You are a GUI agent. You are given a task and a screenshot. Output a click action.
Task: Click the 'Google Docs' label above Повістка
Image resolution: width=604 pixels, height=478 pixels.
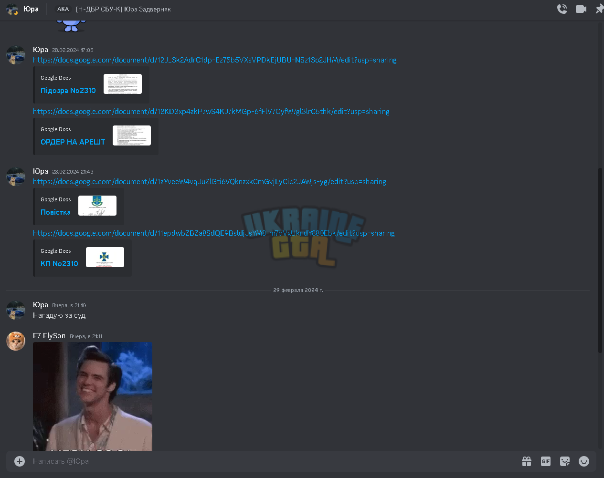(x=55, y=199)
